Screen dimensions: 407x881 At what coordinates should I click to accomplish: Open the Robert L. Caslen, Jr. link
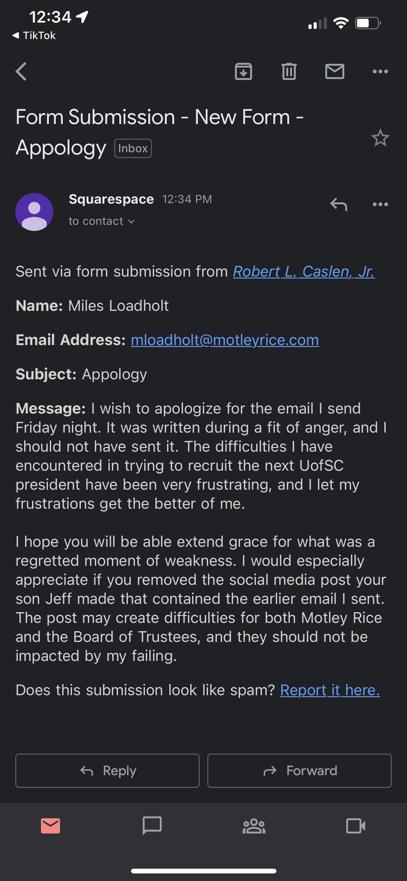click(304, 271)
